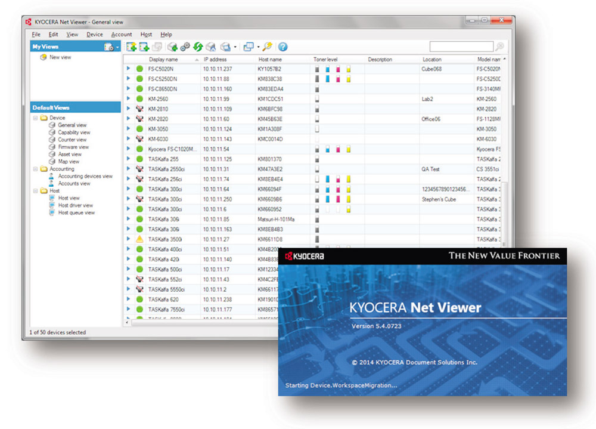Click green status icon for FS-C5250DN
This screenshot has height=429, width=596.
click(140, 79)
